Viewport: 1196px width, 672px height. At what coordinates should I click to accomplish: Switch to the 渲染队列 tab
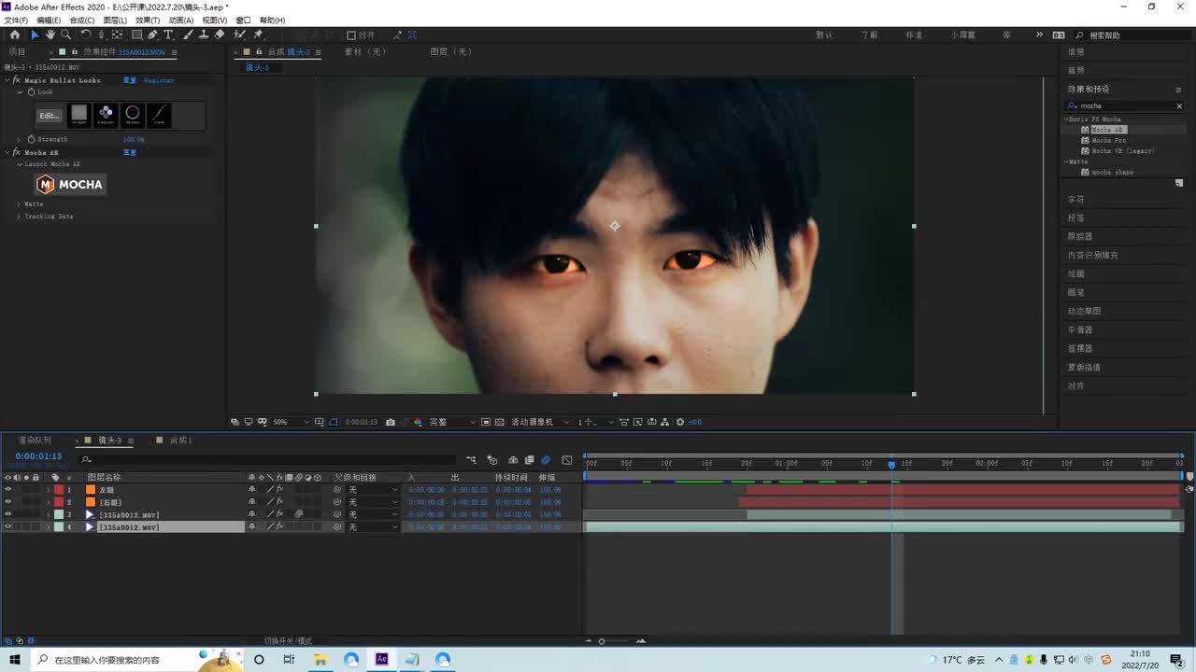36,441
